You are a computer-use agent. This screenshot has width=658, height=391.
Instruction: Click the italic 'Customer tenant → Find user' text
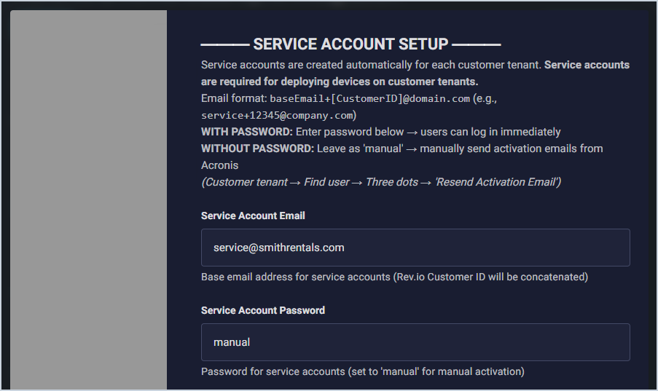click(x=277, y=182)
